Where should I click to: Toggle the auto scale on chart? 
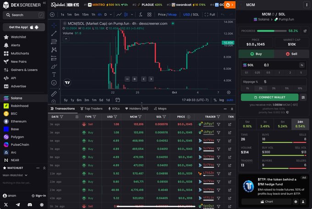click(x=230, y=100)
